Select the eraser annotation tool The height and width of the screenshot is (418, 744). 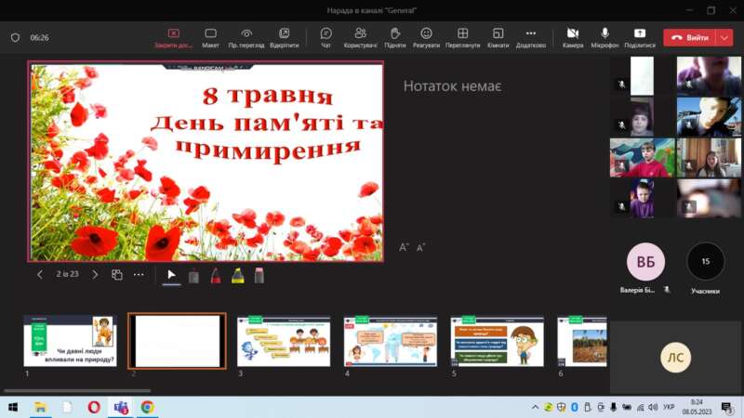coord(259,275)
